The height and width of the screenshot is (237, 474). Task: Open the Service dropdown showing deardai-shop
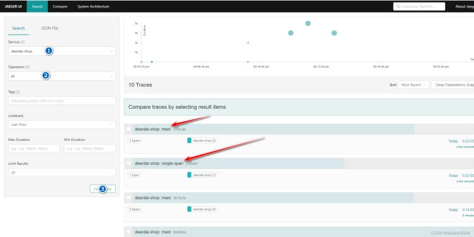[x=62, y=51]
